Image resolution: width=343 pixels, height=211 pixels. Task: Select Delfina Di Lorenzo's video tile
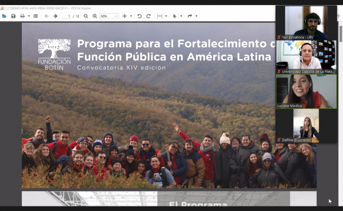tap(306, 125)
